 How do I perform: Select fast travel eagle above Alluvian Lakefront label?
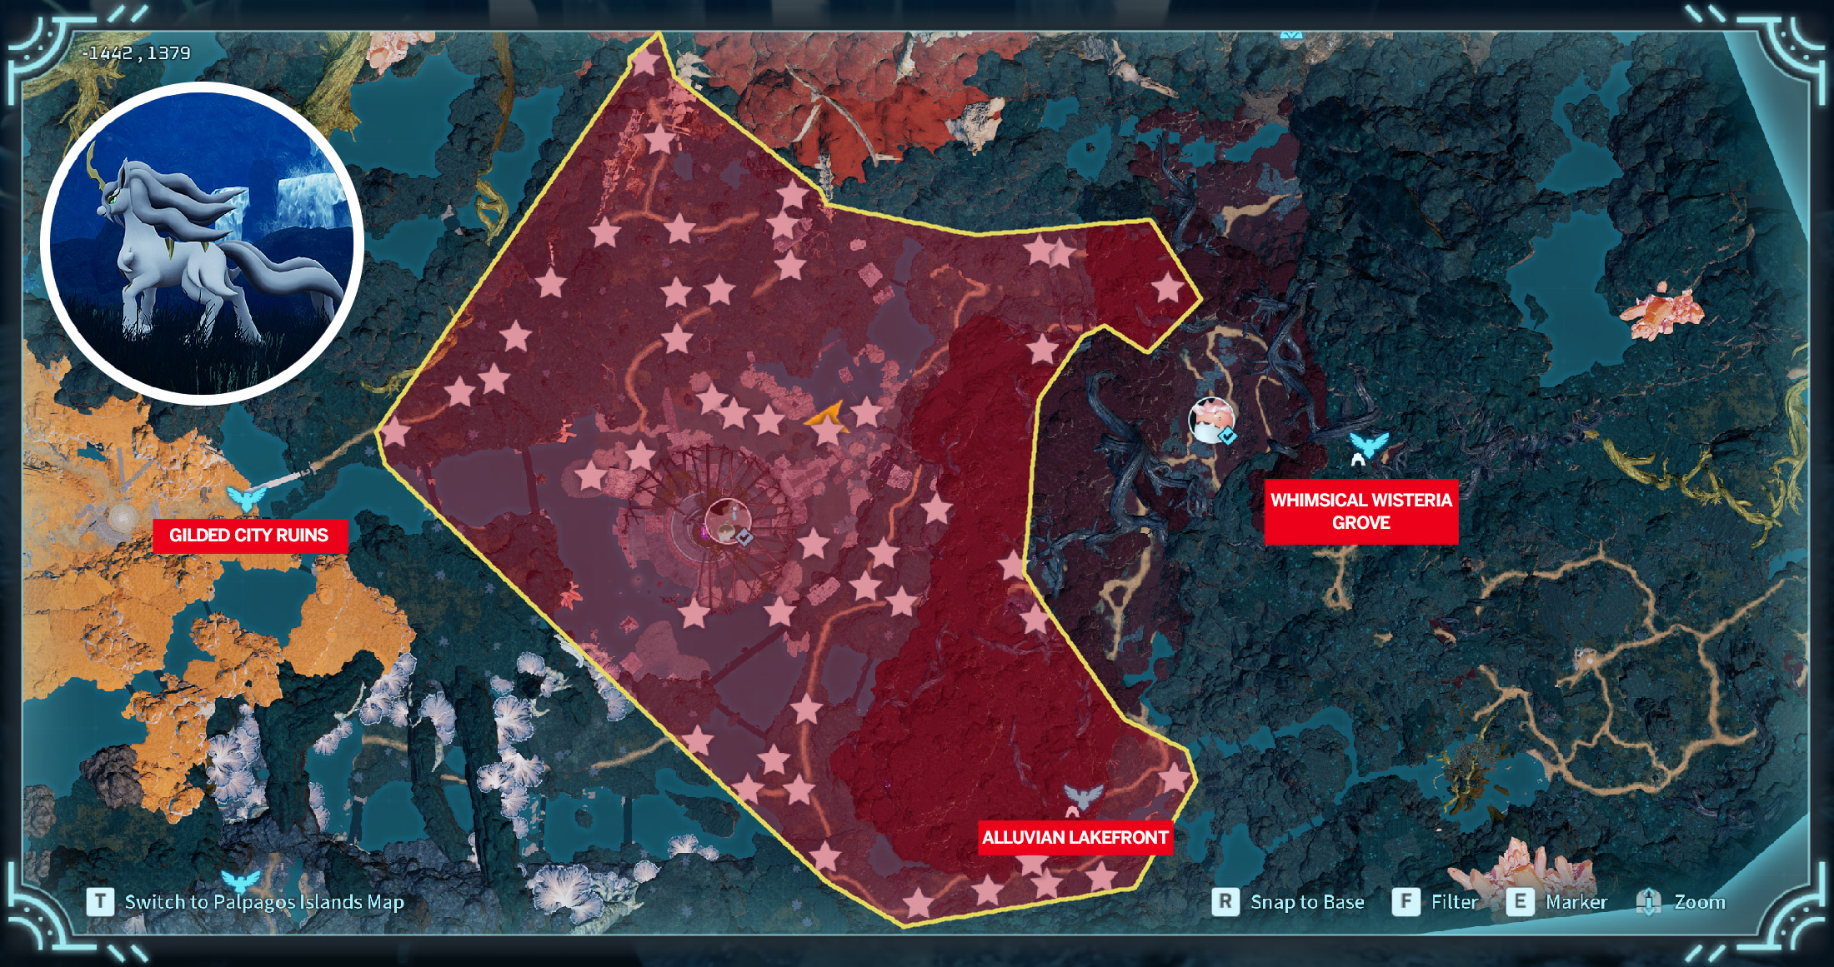point(1082,798)
